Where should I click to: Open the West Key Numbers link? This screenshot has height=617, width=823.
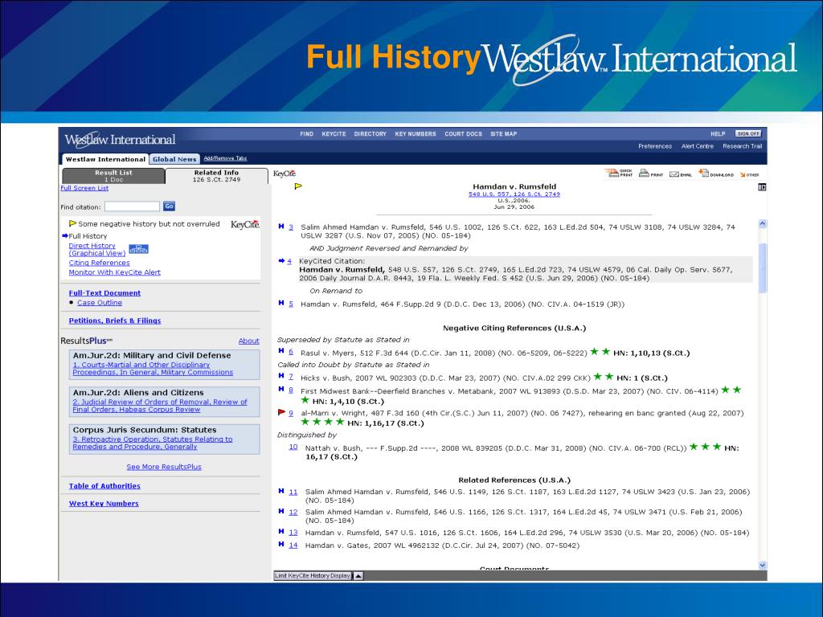coord(104,504)
